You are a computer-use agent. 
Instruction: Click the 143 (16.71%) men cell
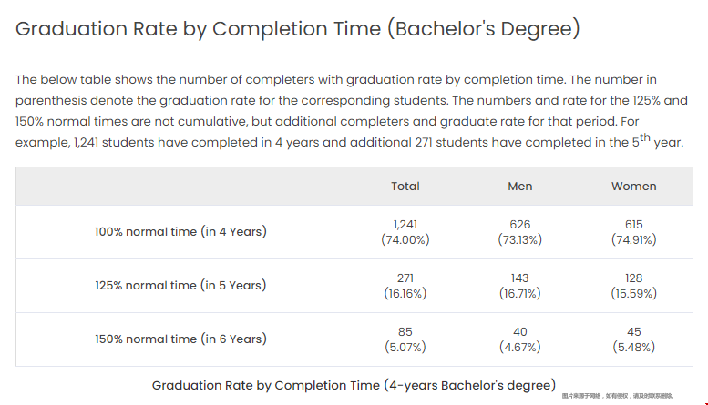pyautogui.click(x=520, y=286)
